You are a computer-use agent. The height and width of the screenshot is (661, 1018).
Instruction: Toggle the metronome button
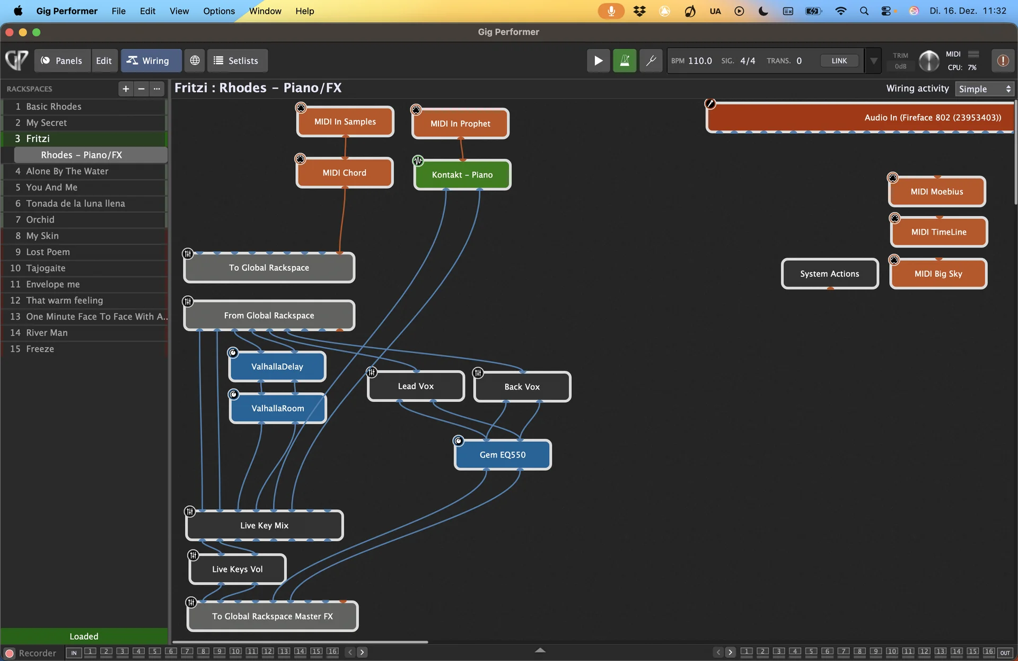(x=625, y=60)
